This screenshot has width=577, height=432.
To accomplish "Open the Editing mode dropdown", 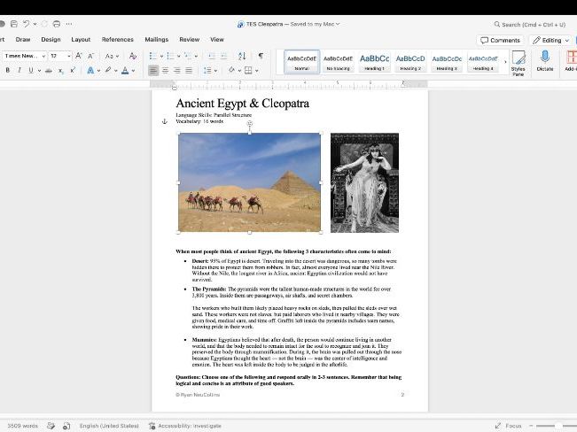I will (551, 40).
